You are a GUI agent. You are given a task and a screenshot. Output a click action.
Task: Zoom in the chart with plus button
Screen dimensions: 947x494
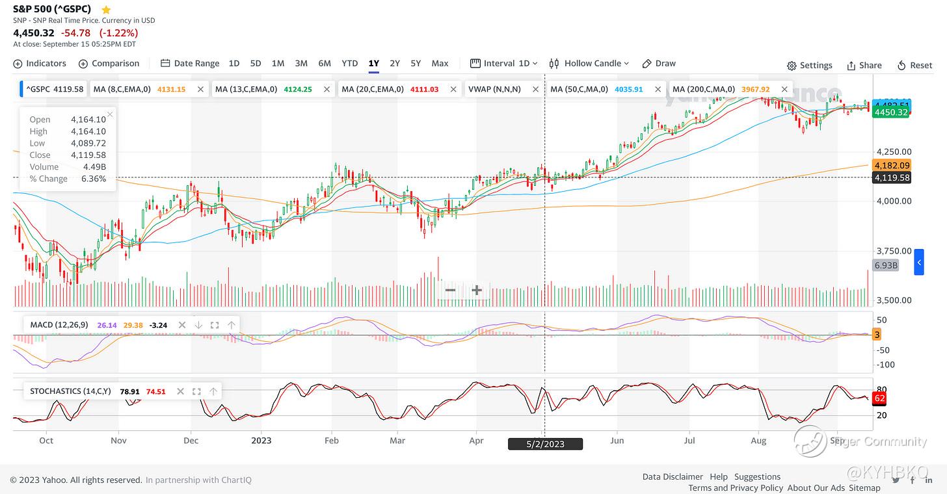(x=477, y=290)
